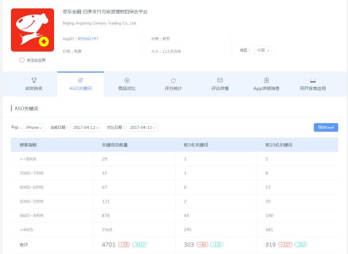Click value 190 in the 4605~4999 row

point(269,215)
